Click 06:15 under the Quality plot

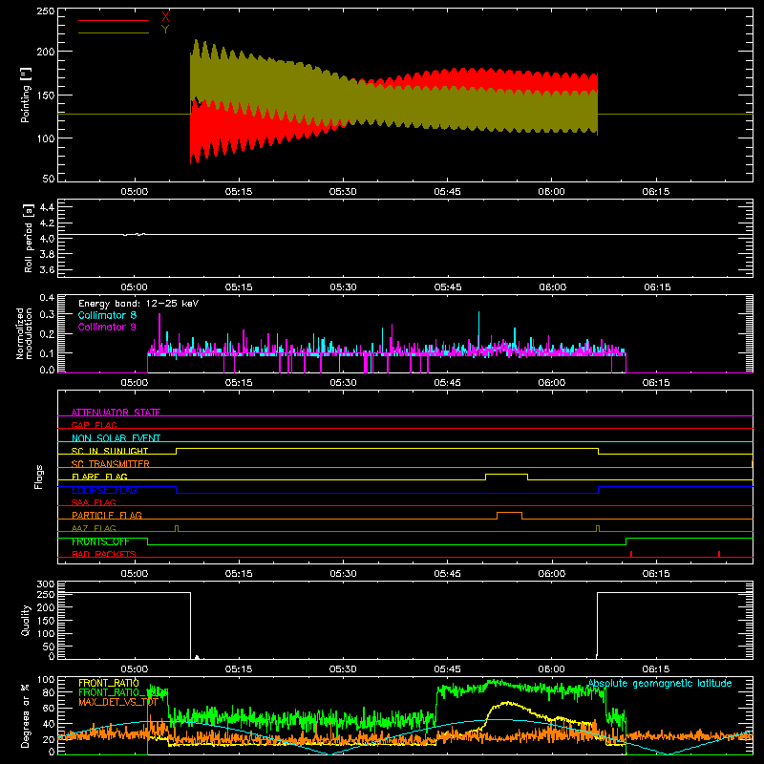(x=656, y=669)
